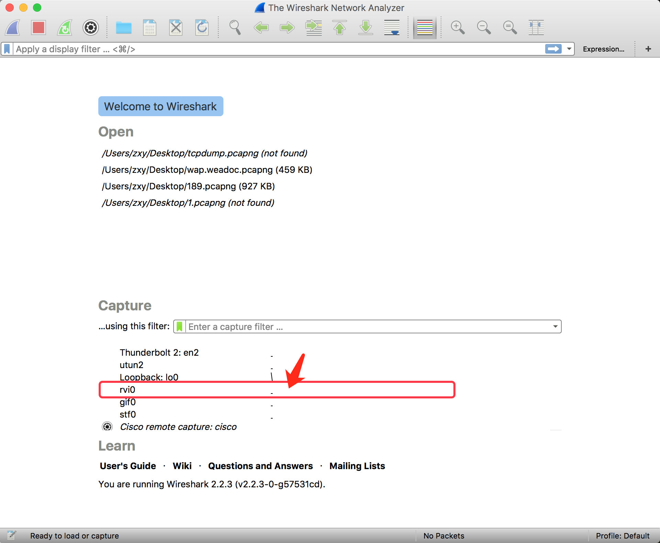Select the gif0 interface
660x543 pixels.
(x=128, y=402)
